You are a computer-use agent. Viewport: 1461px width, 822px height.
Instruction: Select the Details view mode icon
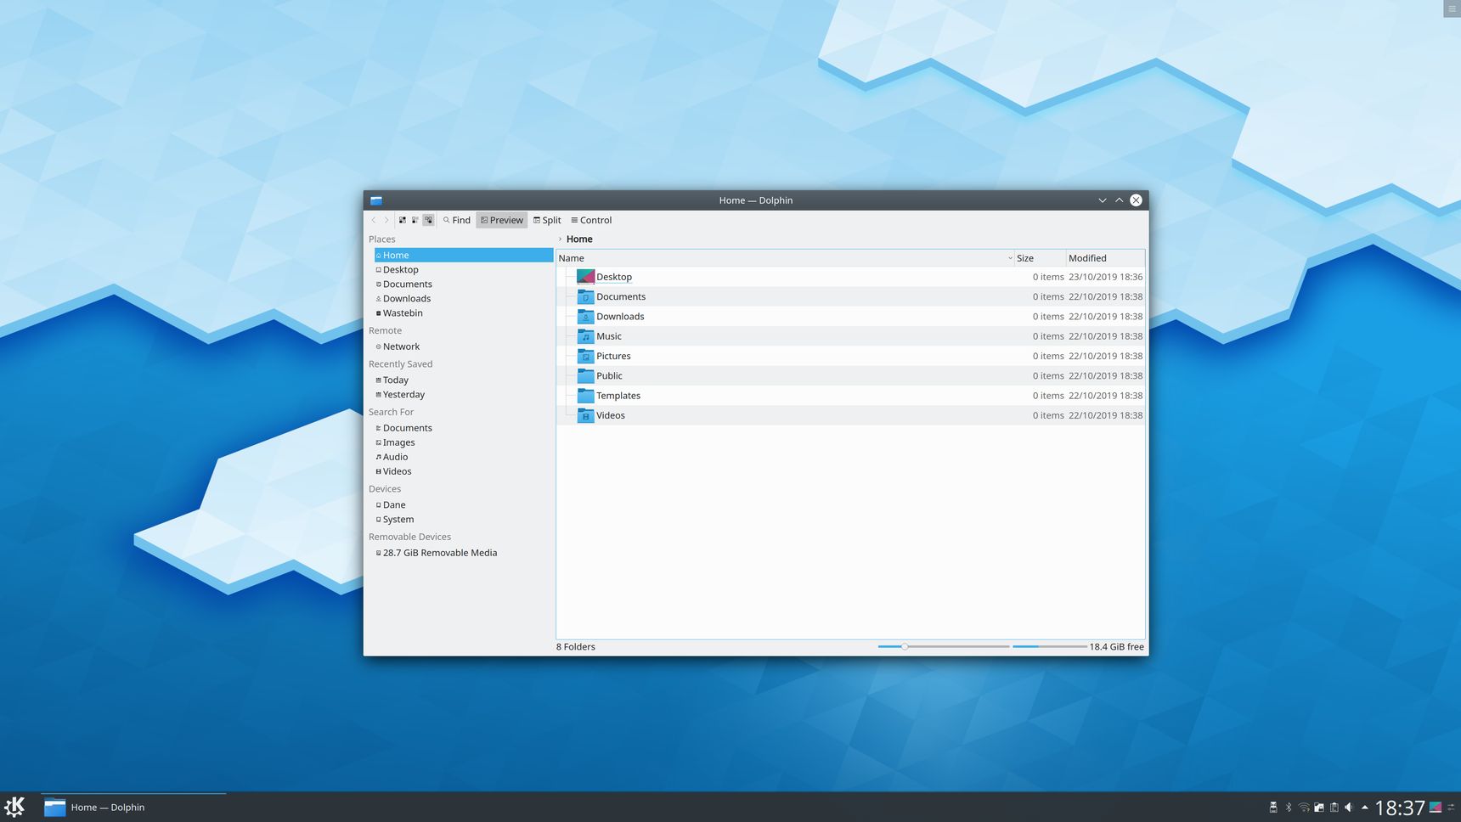point(428,220)
